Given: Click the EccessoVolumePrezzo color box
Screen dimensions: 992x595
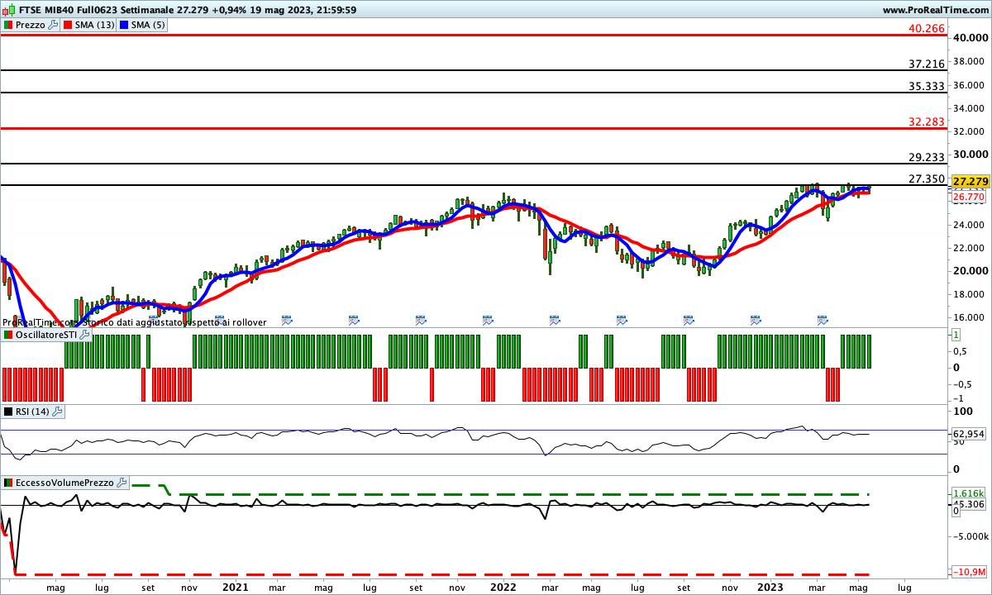Looking at the screenshot, I should pyautogui.click(x=8, y=483).
